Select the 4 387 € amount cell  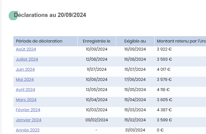point(164,110)
